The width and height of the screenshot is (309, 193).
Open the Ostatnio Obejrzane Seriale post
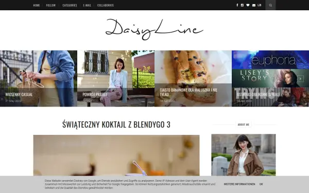pyautogui.click(x=259, y=95)
